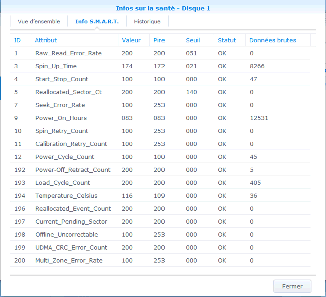326x297 pixels.
Task: Select the Calibration_Retry_Count attribute
Action: tap(71, 144)
